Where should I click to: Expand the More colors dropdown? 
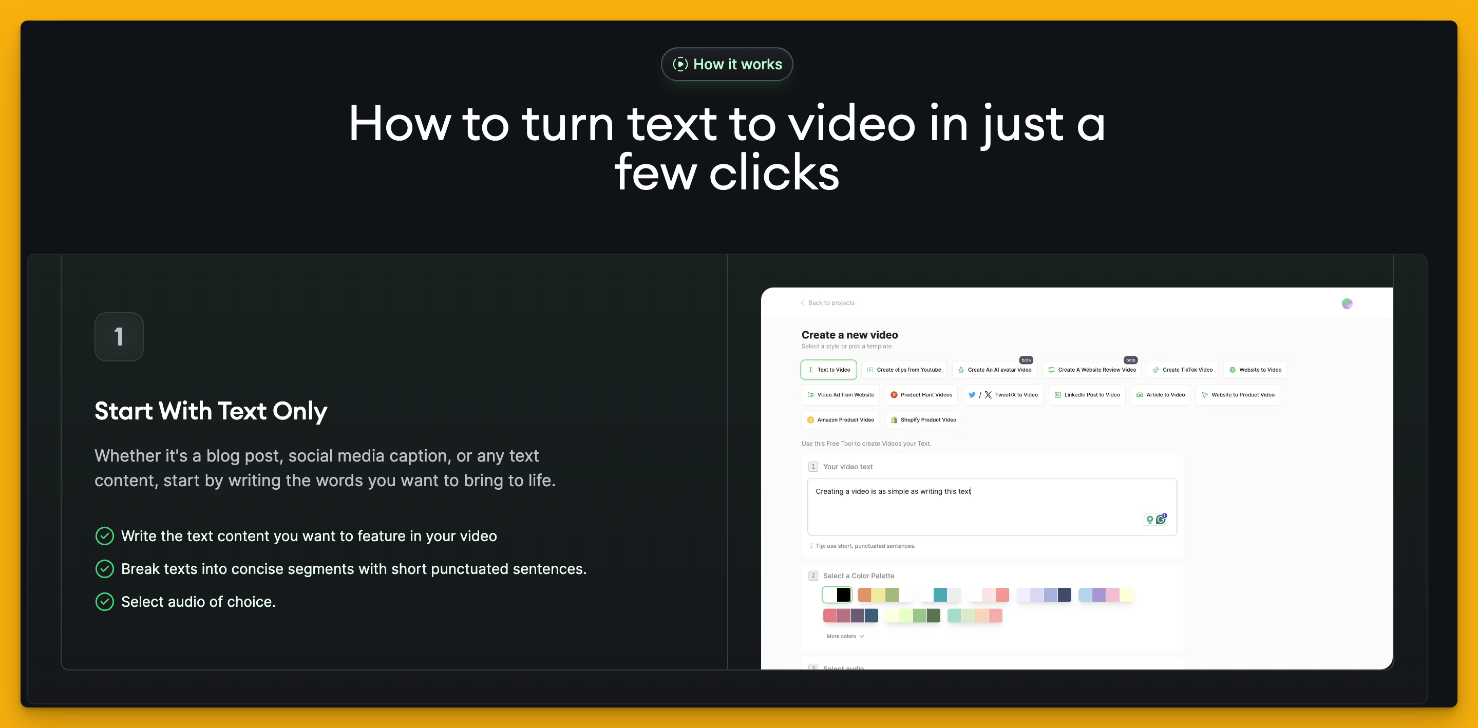click(x=845, y=636)
